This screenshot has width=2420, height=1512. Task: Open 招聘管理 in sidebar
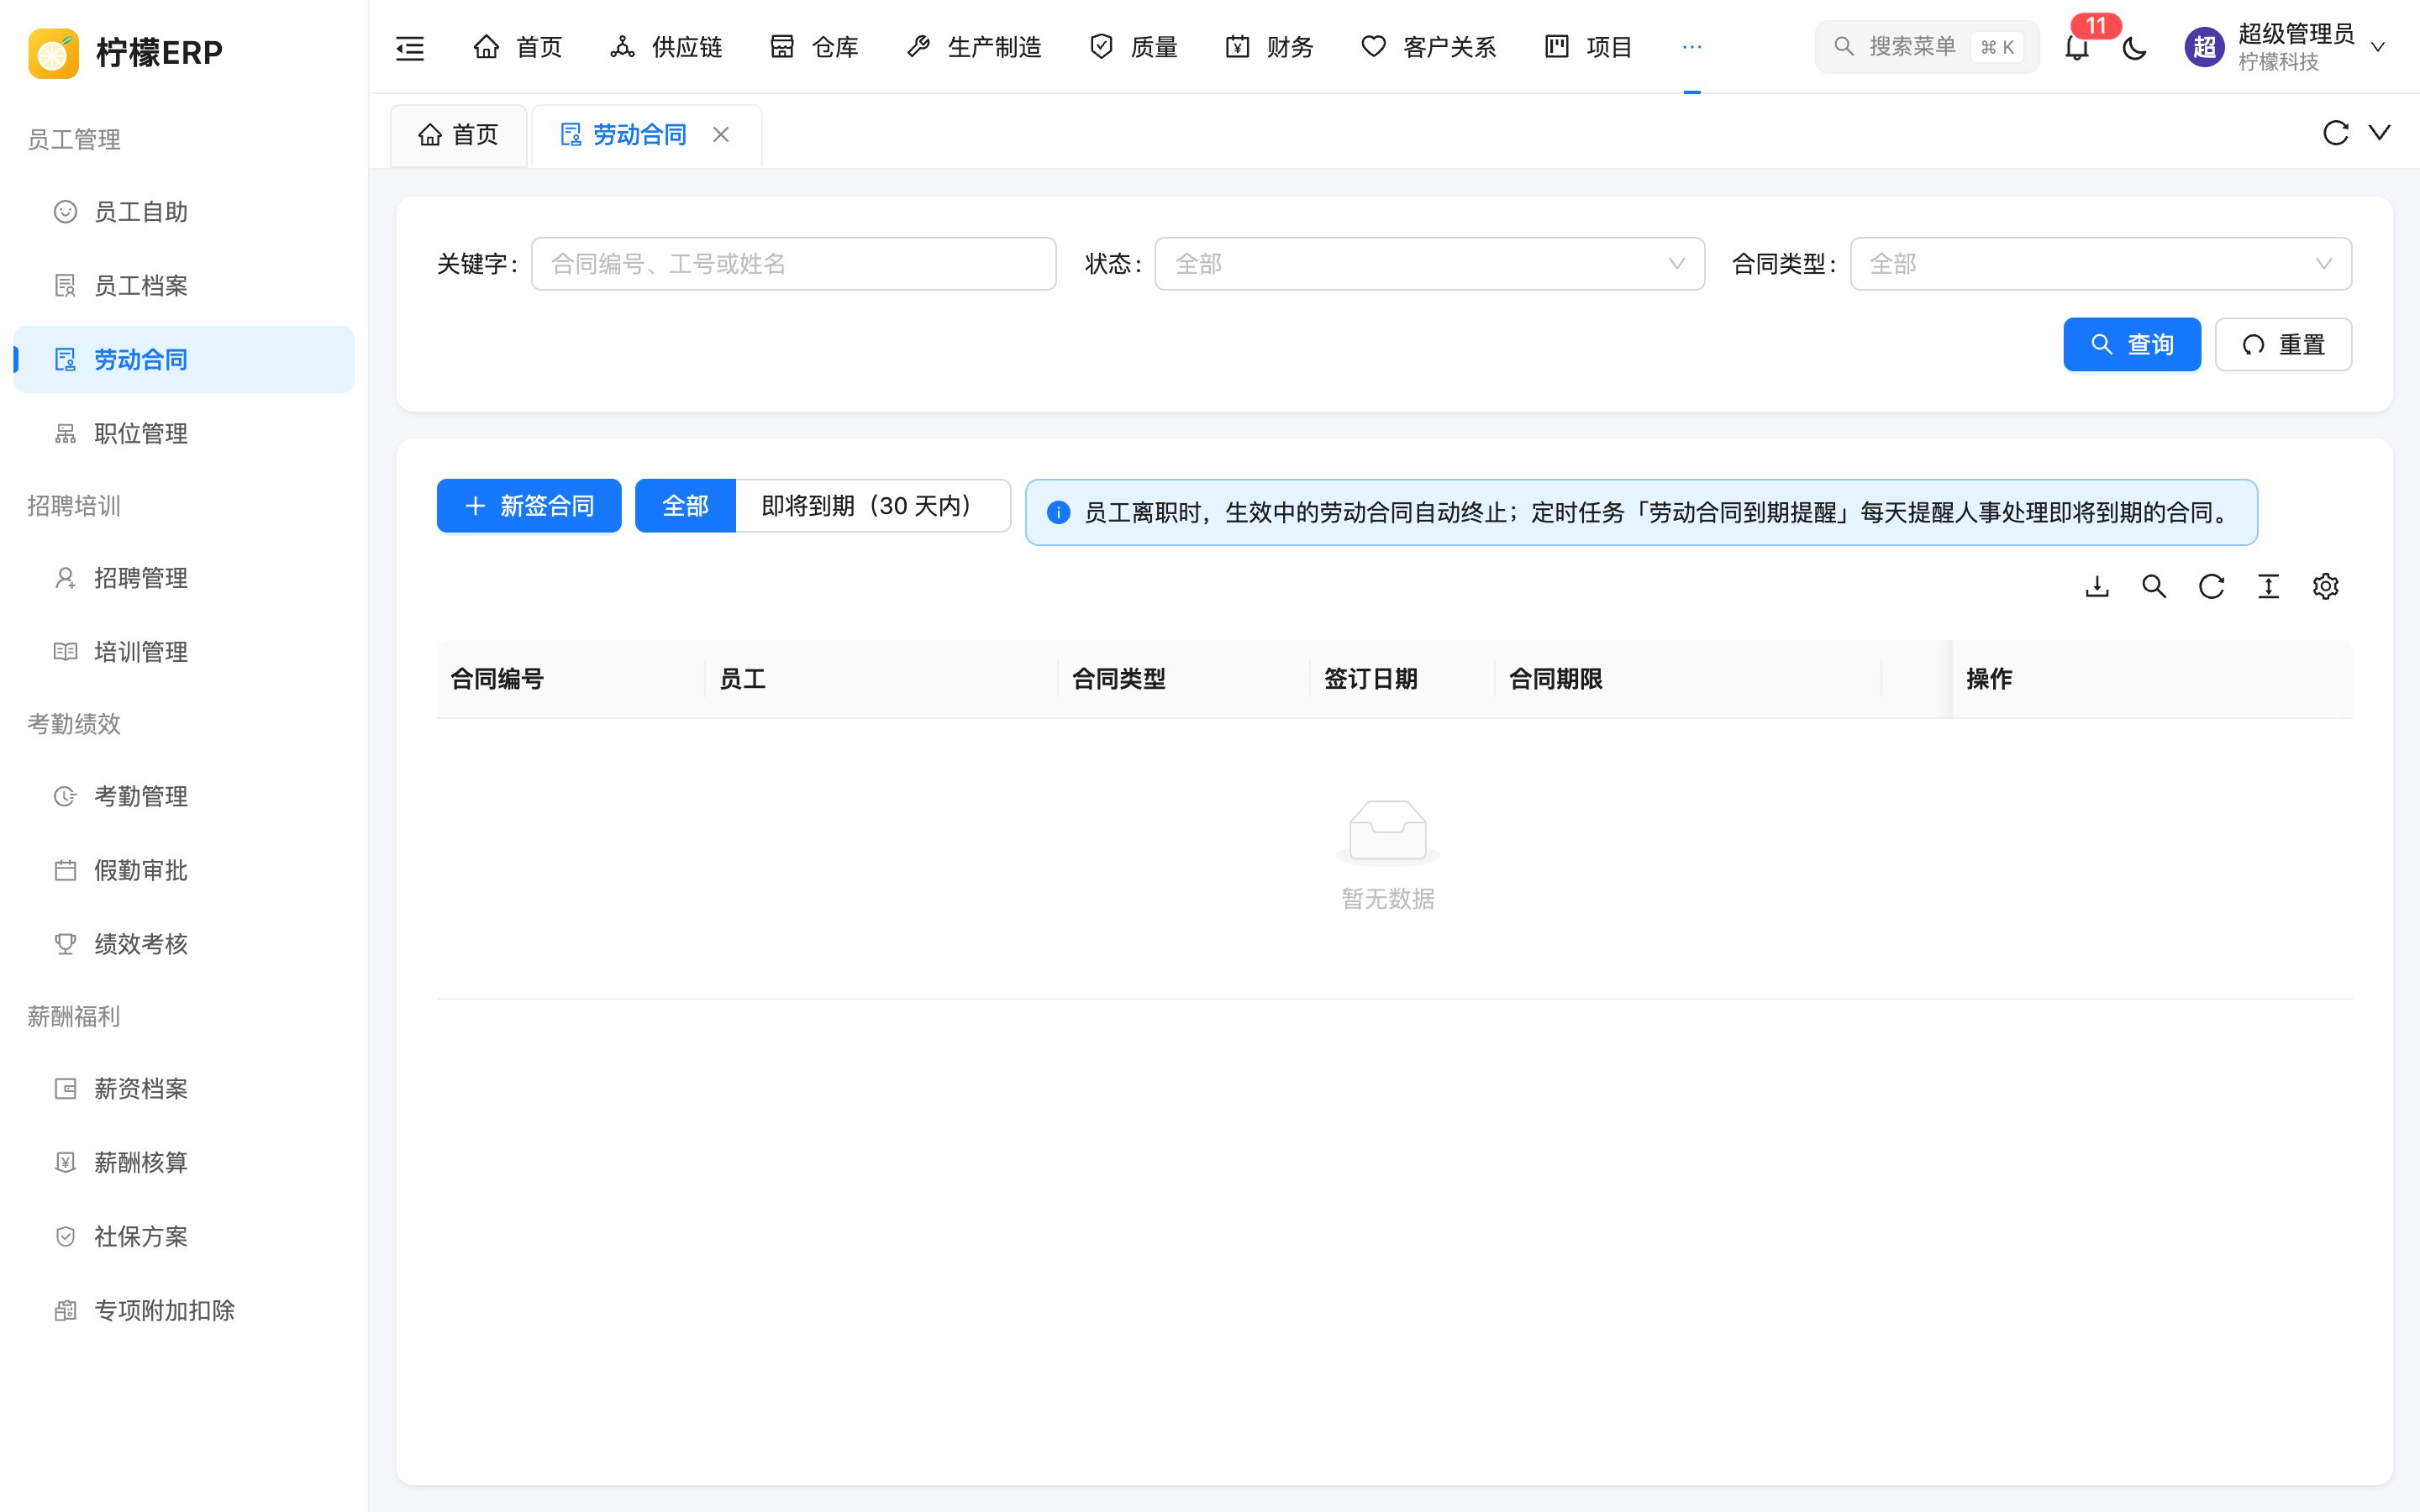coord(184,578)
